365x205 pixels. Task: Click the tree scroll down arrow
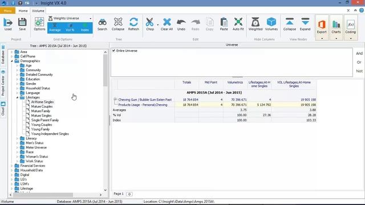pyautogui.click(x=105, y=190)
